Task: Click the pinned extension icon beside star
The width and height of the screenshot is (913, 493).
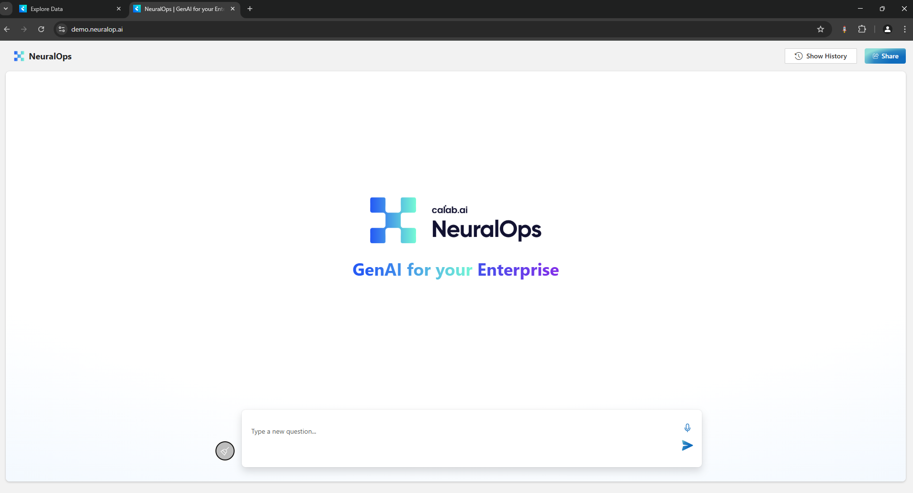Action: 845,29
